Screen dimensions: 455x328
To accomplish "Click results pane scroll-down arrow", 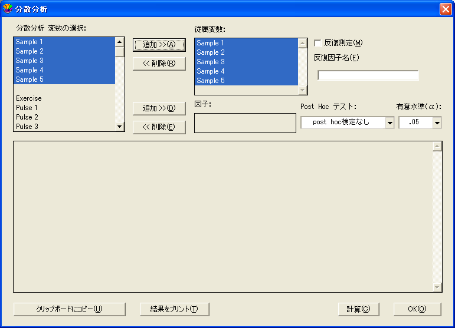I will (x=437, y=287).
